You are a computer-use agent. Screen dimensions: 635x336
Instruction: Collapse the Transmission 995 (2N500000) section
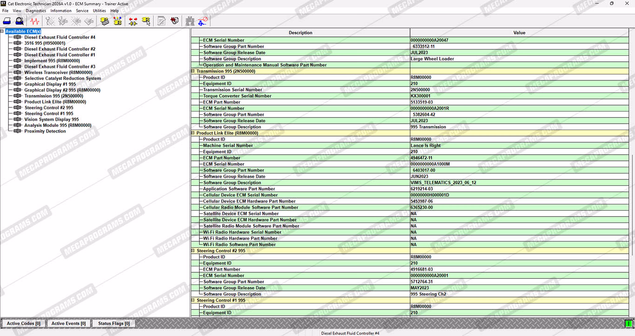click(x=193, y=71)
